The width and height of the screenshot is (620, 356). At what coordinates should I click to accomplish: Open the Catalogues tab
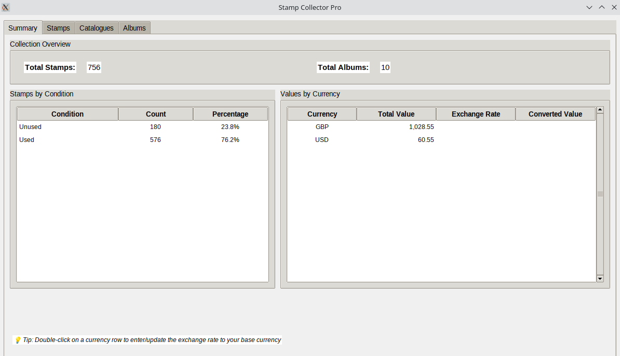[97, 28]
